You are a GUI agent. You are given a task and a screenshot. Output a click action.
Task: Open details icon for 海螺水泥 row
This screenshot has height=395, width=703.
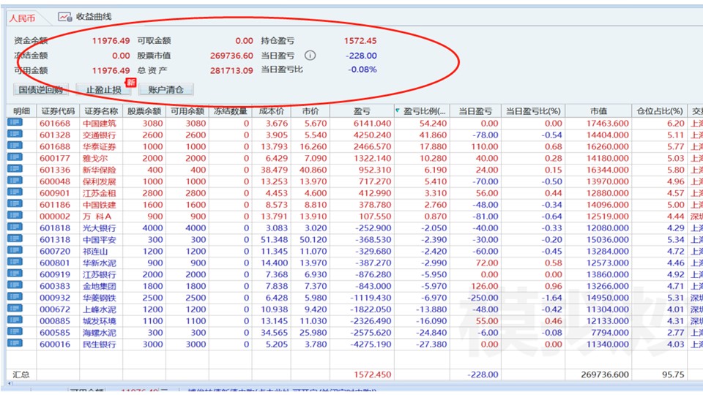15,332
